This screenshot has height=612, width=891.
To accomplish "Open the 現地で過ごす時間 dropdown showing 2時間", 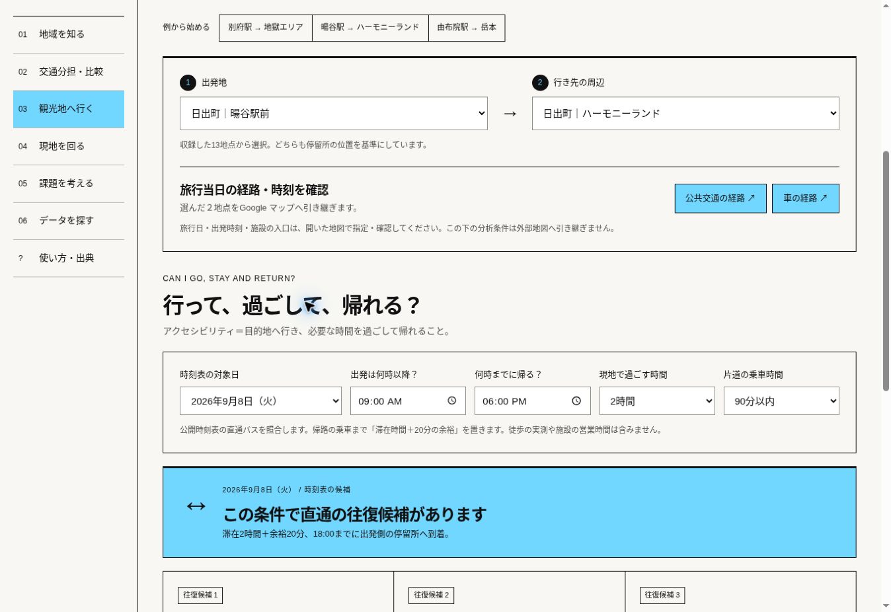I will (x=657, y=401).
